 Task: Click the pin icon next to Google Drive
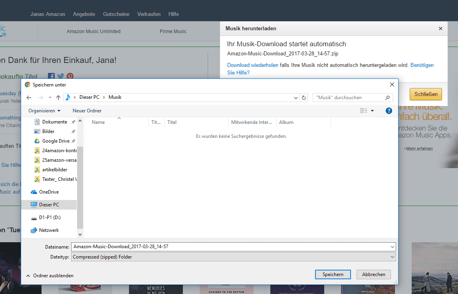(x=73, y=141)
